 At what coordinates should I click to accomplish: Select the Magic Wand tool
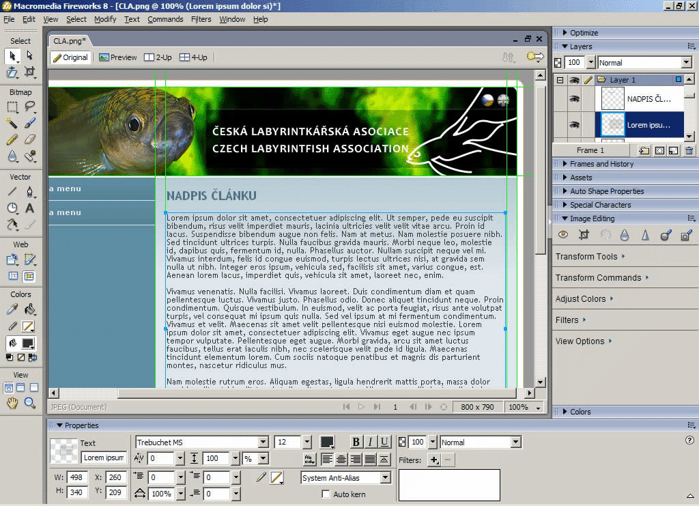coord(12,123)
